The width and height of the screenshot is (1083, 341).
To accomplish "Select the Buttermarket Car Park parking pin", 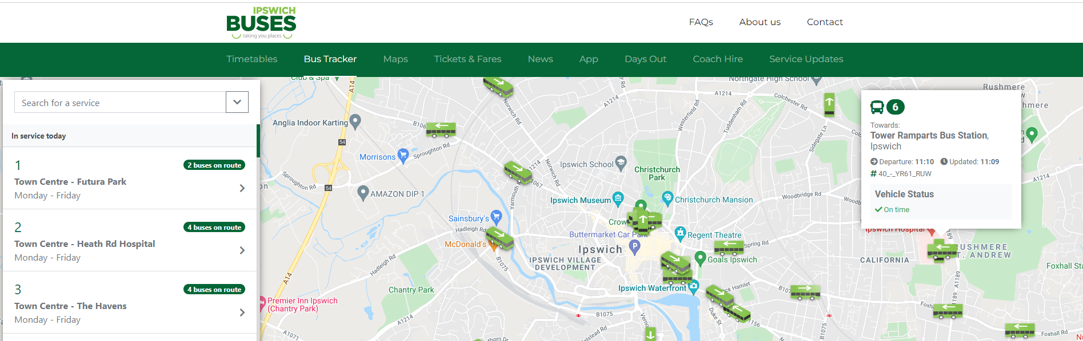I will click(634, 247).
